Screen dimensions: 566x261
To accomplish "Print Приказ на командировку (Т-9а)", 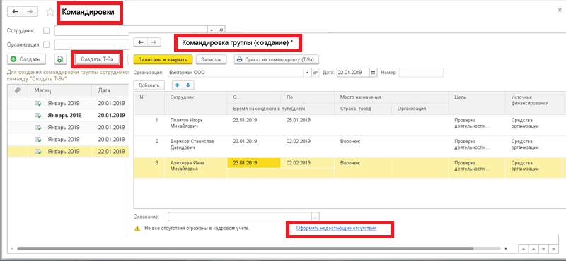I will pos(277,59).
